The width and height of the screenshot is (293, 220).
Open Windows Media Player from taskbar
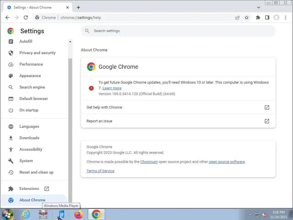click(x=61, y=214)
